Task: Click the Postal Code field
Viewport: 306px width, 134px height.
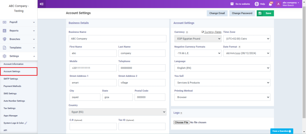Action: [150, 97]
